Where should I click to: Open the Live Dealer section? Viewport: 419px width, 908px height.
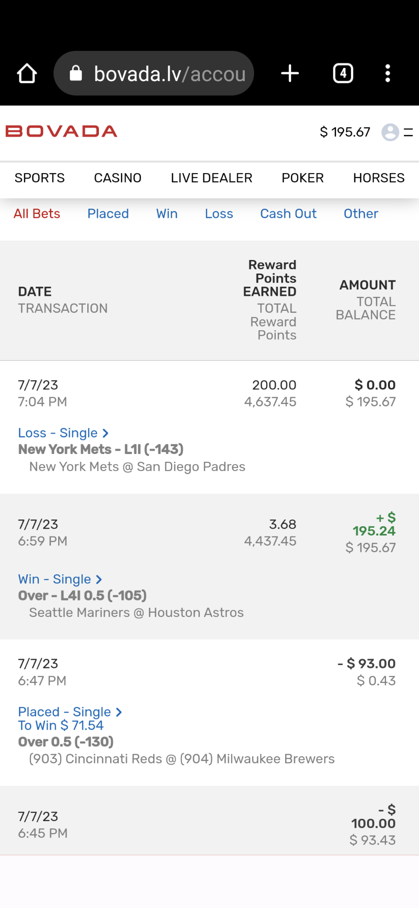coord(211,178)
